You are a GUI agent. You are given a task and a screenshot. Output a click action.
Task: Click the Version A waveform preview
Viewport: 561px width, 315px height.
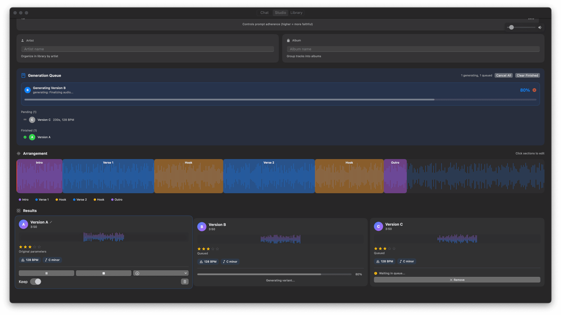tap(104, 237)
